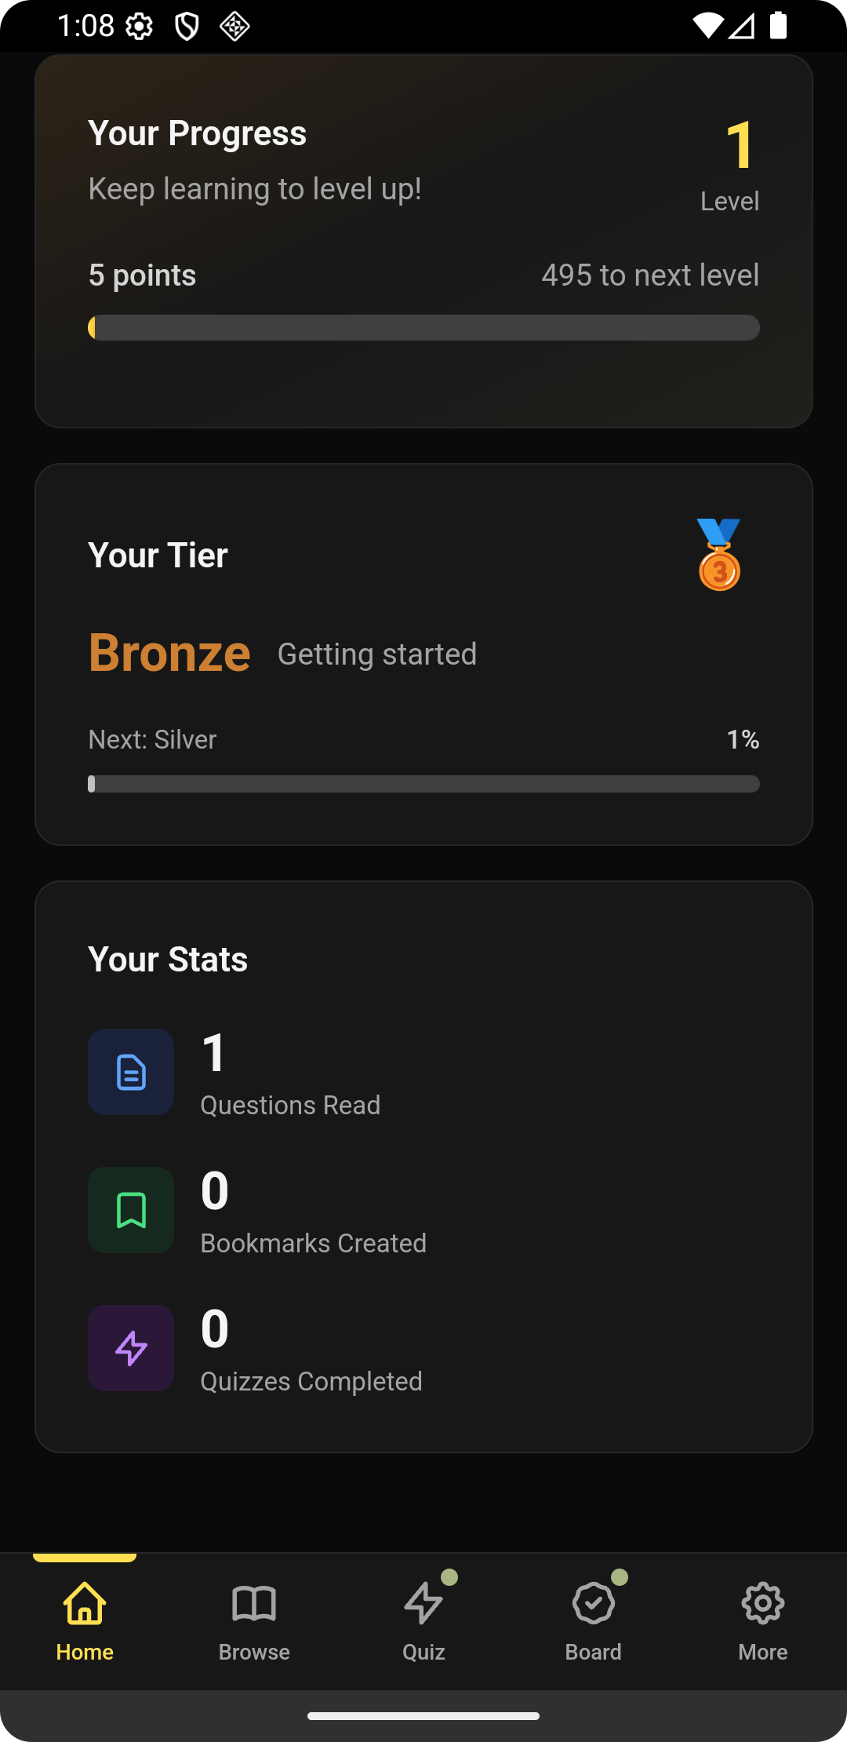Tap the Your Stats heading
This screenshot has height=1742, width=847.
coord(168,959)
